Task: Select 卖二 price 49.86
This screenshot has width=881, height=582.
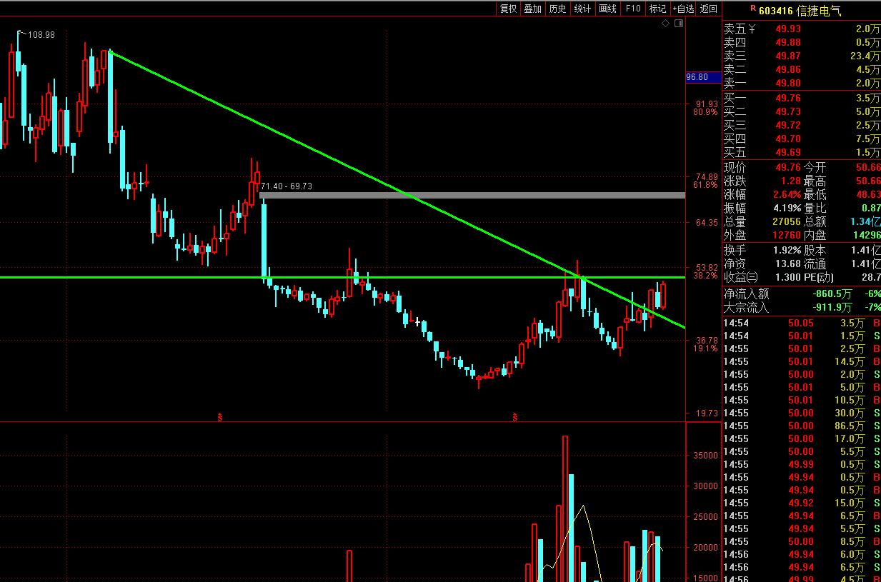Action: 788,69
